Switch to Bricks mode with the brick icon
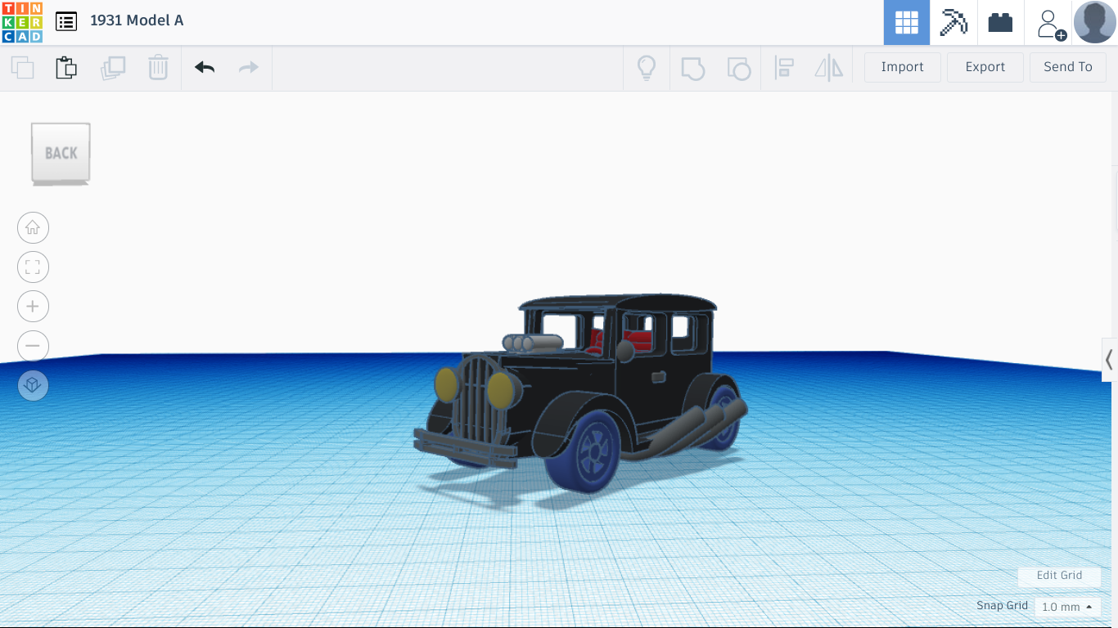The height and width of the screenshot is (628, 1118). pos(1000,22)
